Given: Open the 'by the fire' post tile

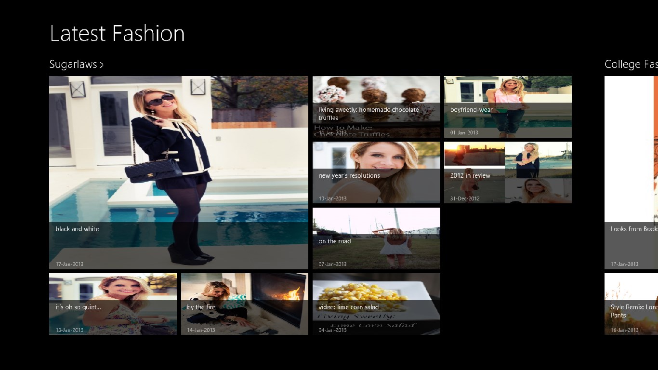Looking at the screenshot, I should [244, 304].
